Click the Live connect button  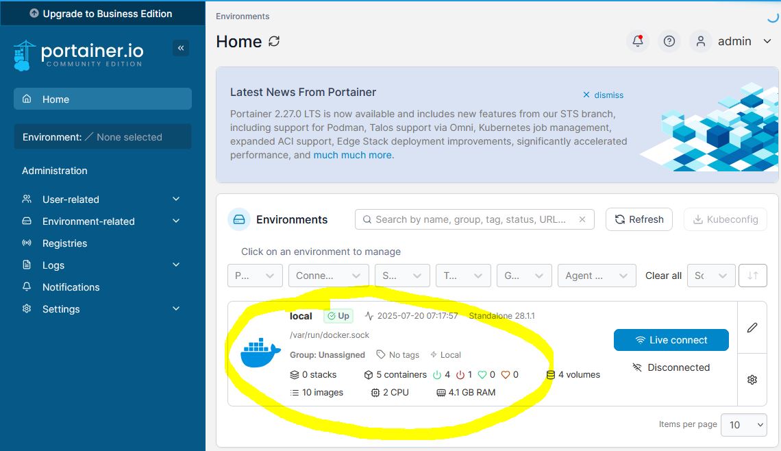pos(671,340)
